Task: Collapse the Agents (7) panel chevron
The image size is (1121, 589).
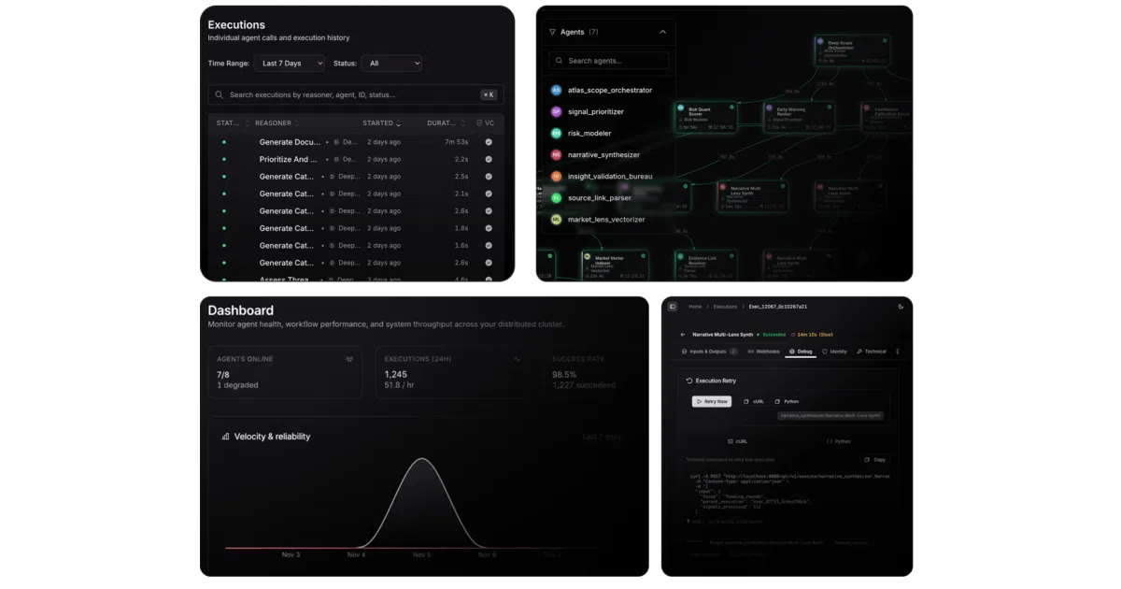Action: pos(662,32)
